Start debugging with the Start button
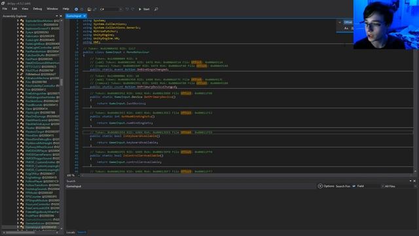 [x=144, y=9]
